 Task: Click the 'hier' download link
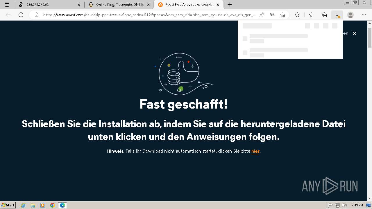(255, 151)
